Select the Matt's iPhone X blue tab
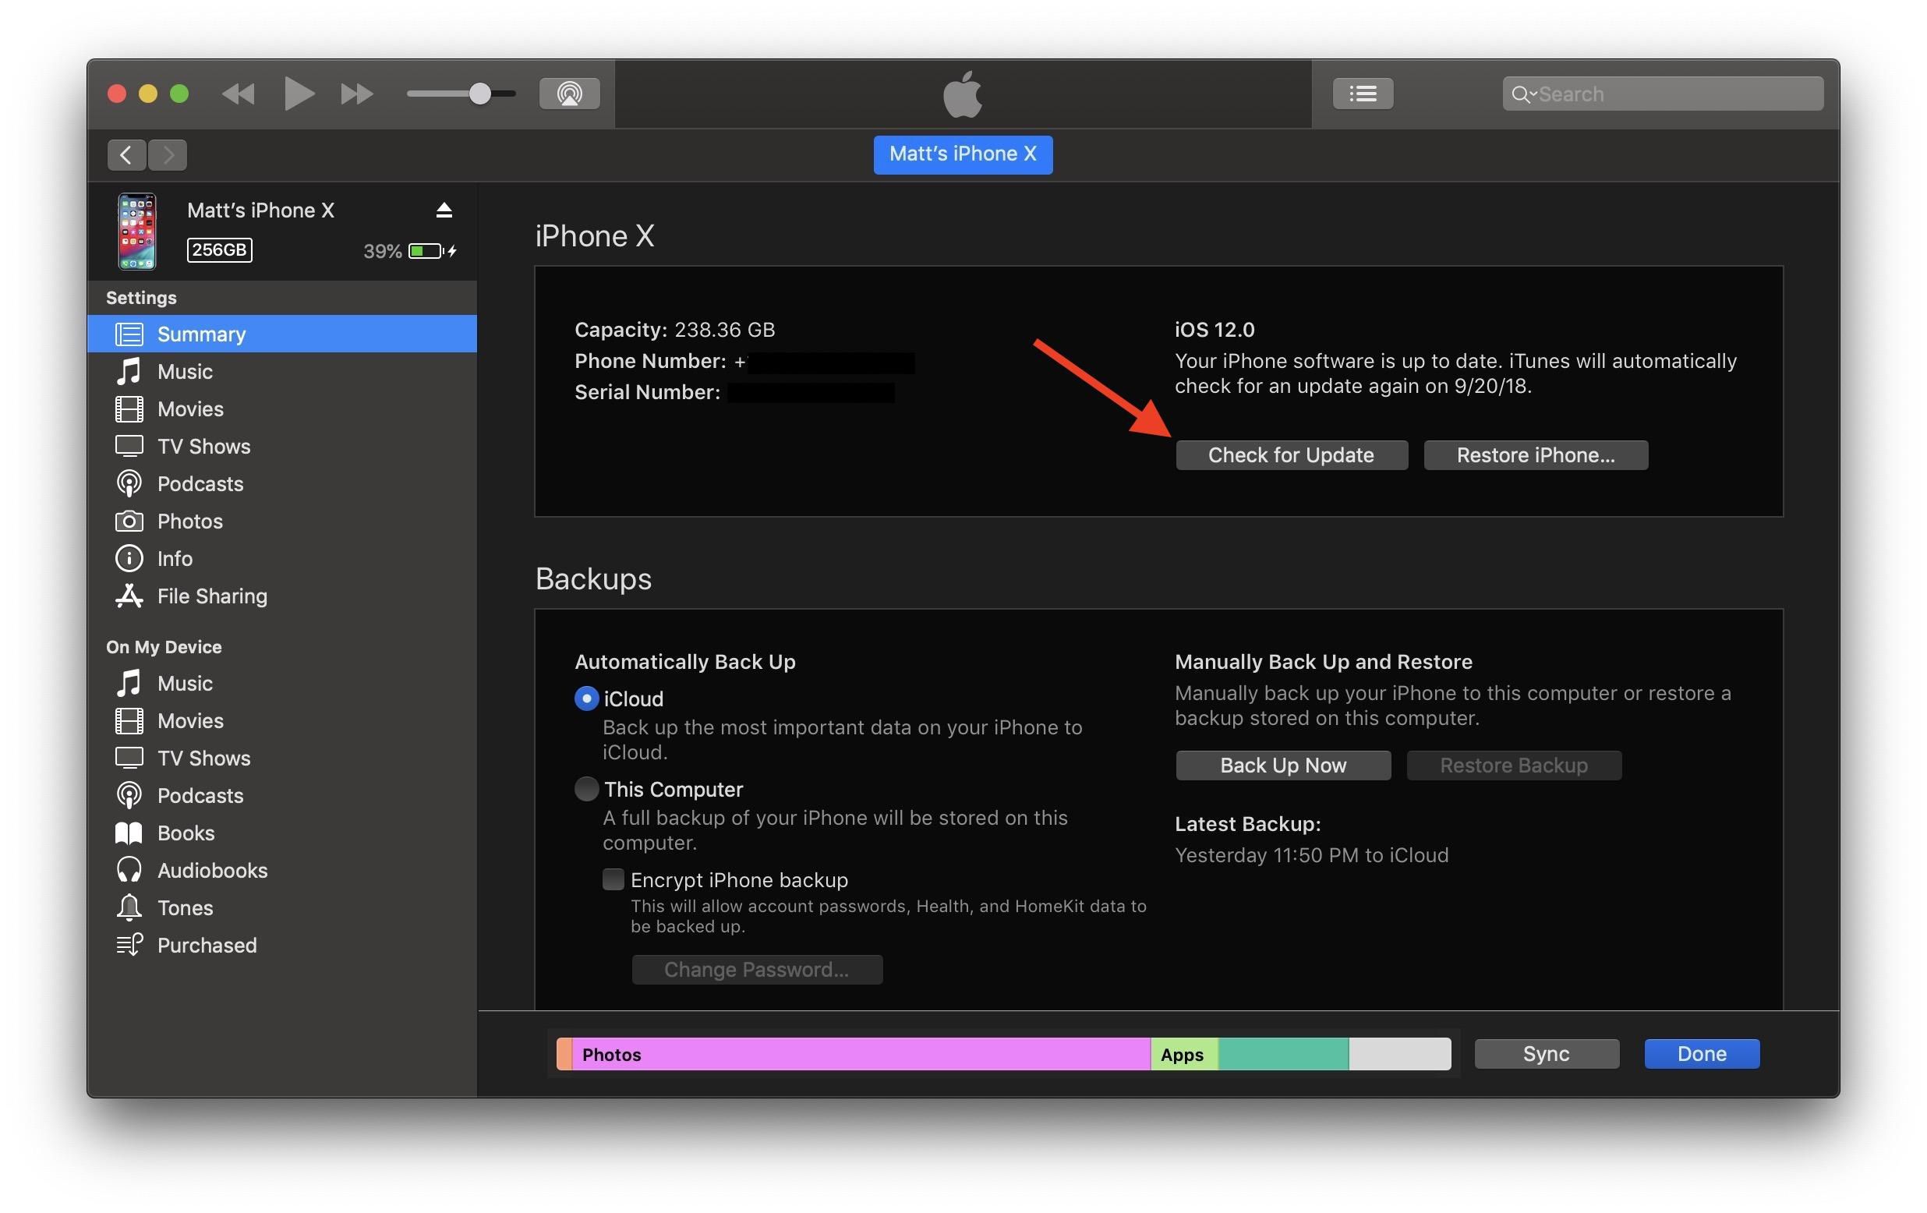 (x=963, y=154)
